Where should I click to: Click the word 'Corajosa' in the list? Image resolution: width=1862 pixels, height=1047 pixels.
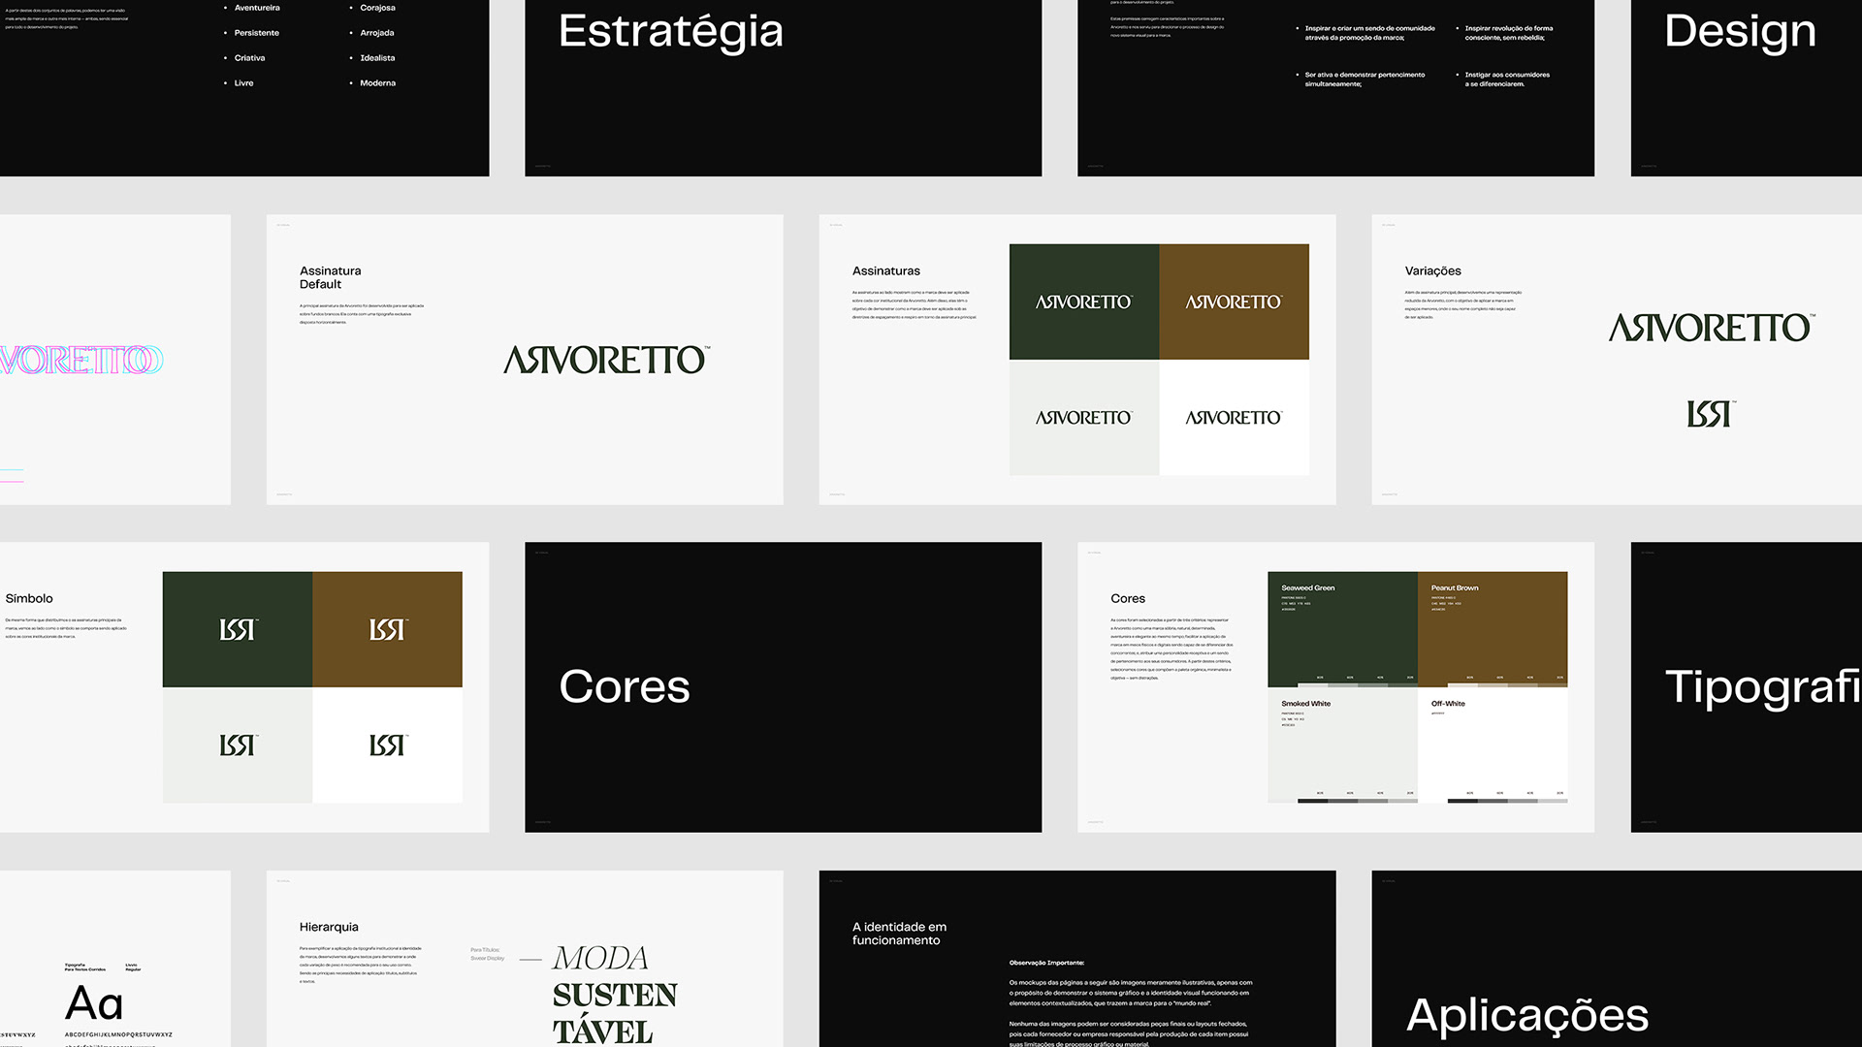point(377,8)
